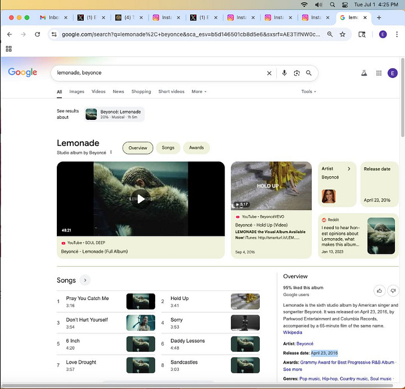Open the Wikipedia link in overview
This screenshot has height=389, width=405.
292,333
